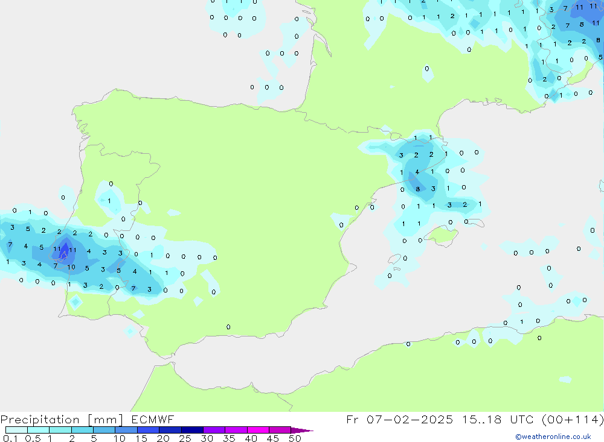
Task: Click the legend label 15
Action: click(x=141, y=438)
